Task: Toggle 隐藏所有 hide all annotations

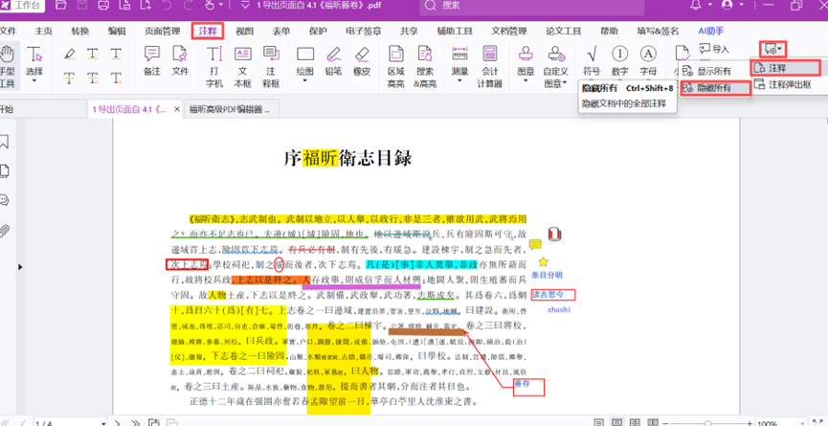Action: tap(713, 88)
